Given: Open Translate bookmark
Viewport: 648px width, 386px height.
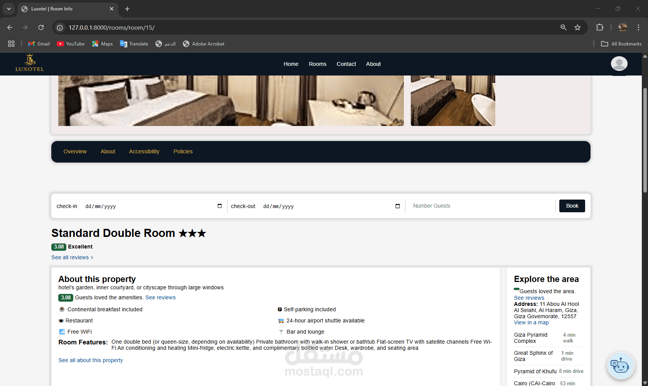Looking at the screenshot, I should tap(134, 44).
